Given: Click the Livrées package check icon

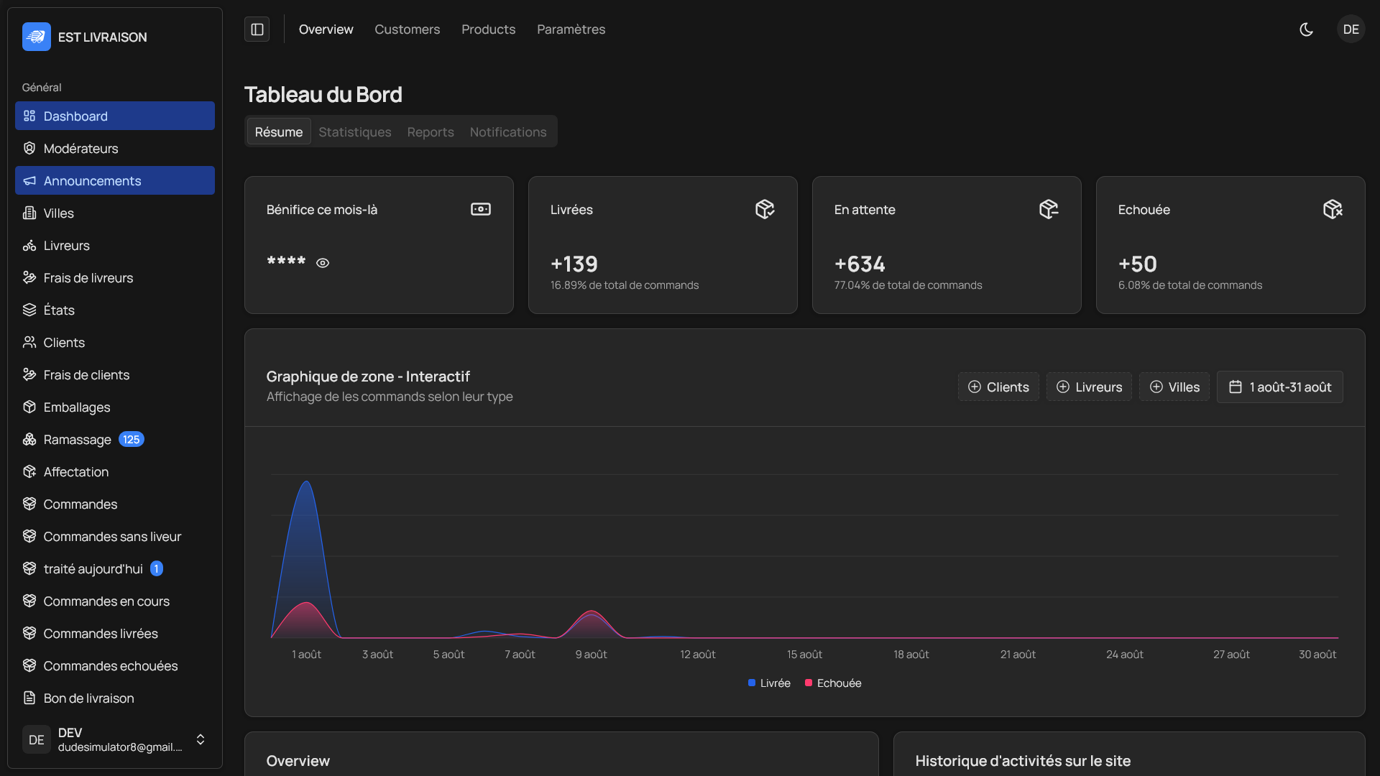Looking at the screenshot, I should tap(764, 209).
